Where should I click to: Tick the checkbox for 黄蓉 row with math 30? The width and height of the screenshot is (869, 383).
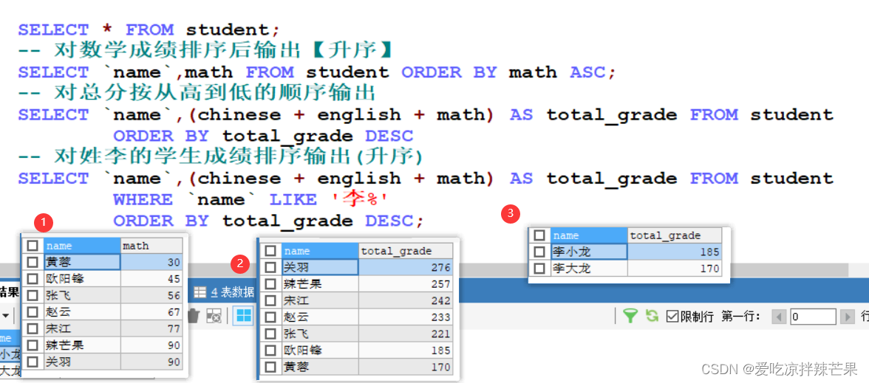(33, 262)
